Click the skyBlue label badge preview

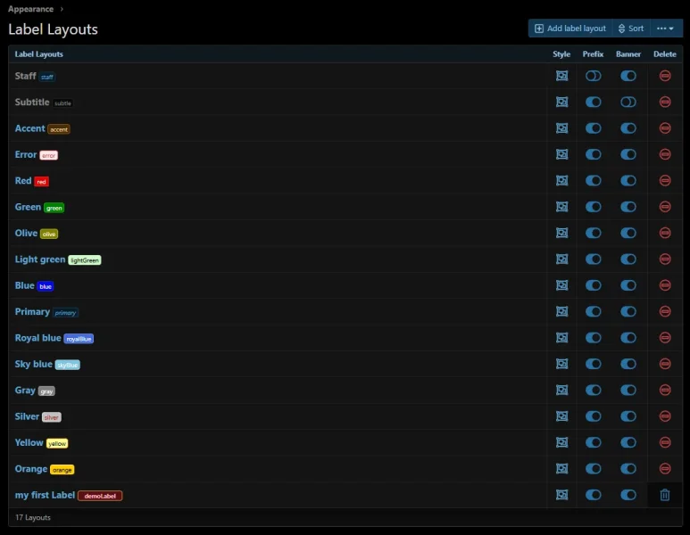[x=68, y=365]
